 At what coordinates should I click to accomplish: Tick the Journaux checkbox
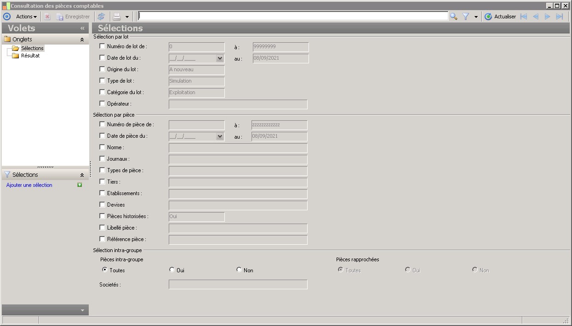click(x=102, y=158)
